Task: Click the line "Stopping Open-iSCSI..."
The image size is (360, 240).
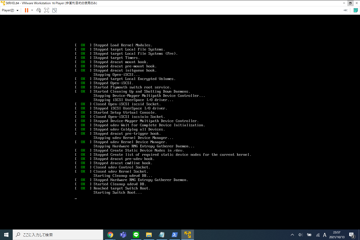Action: coord(117,75)
